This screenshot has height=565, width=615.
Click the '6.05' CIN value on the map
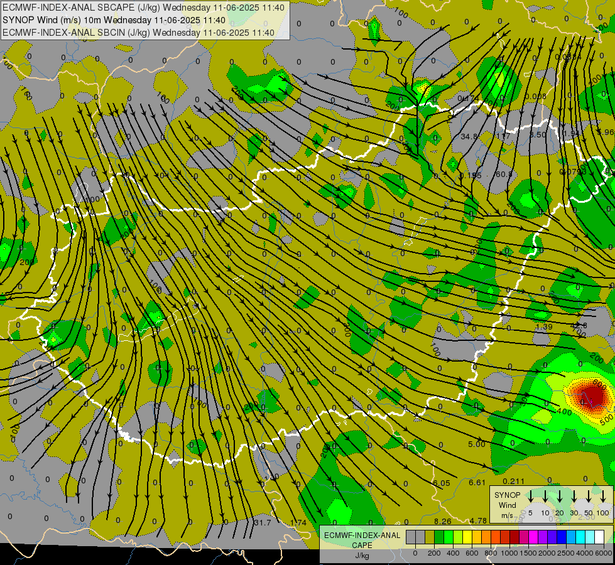pyautogui.click(x=442, y=483)
